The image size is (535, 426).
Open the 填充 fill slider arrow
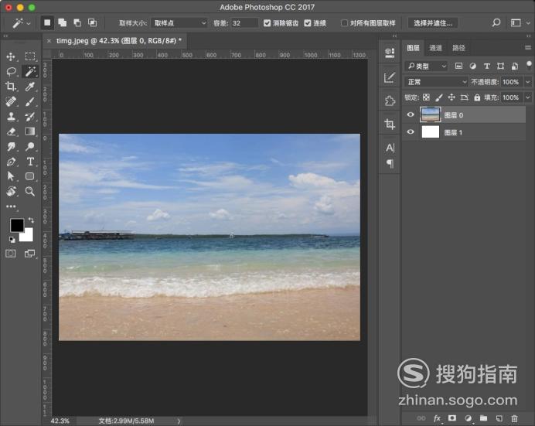point(528,97)
